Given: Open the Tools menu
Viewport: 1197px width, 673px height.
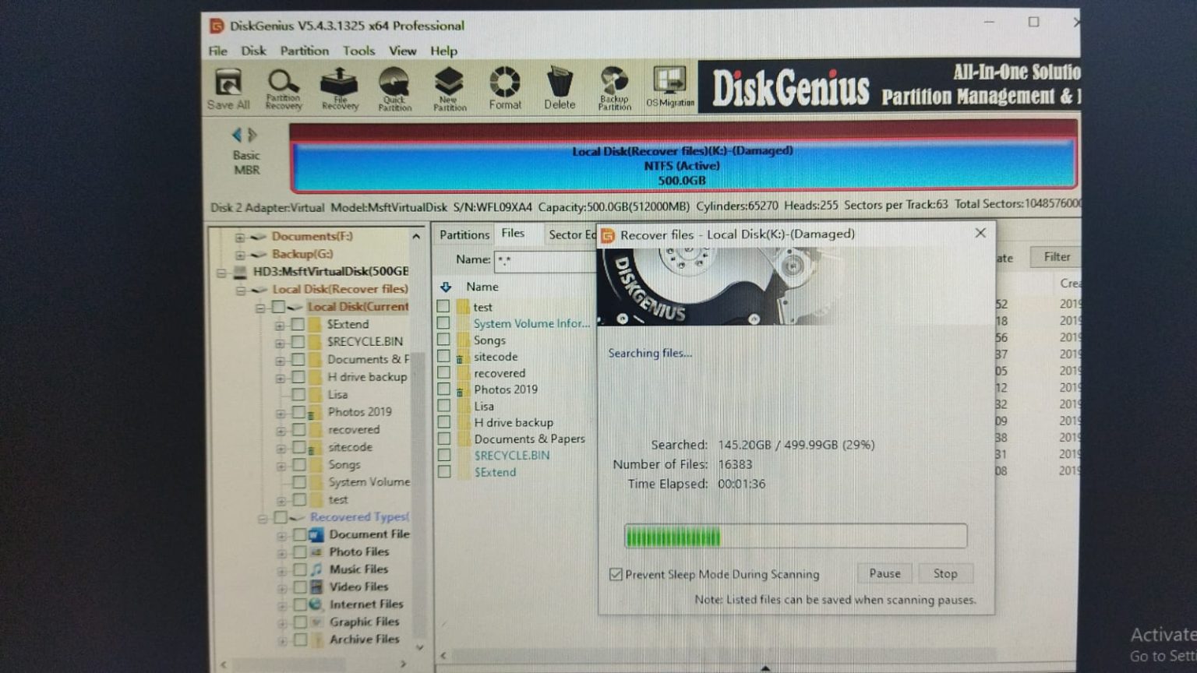Looking at the screenshot, I should pyautogui.click(x=358, y=51).
